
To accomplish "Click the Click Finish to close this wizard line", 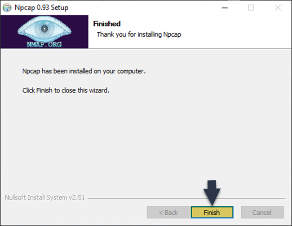I will pos(66,90).
